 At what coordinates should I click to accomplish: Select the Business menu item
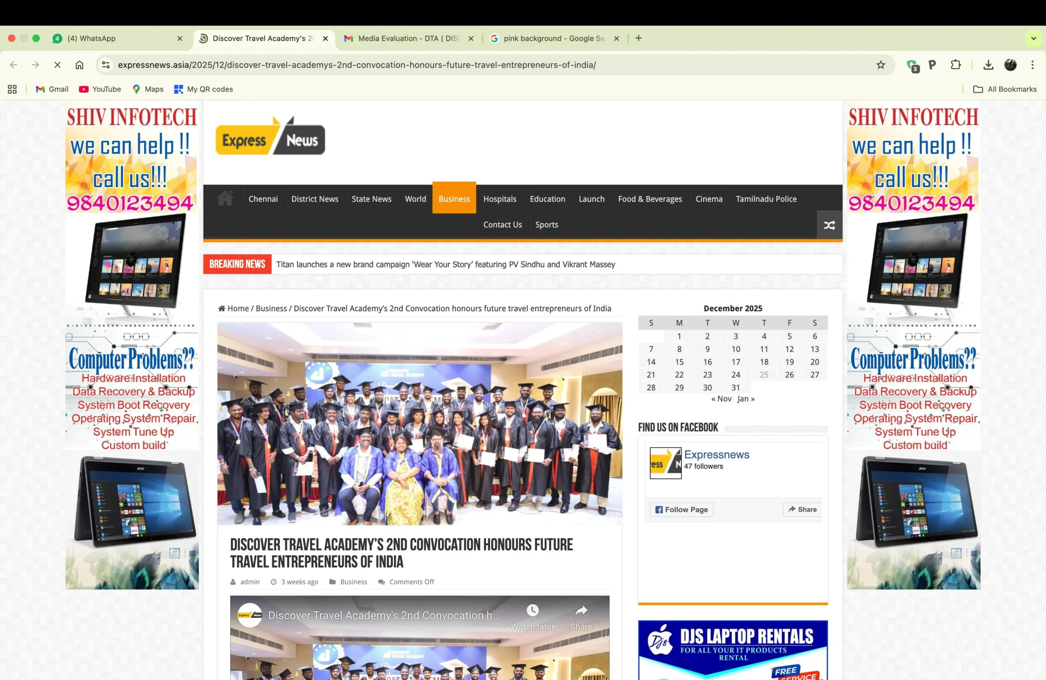454,198
